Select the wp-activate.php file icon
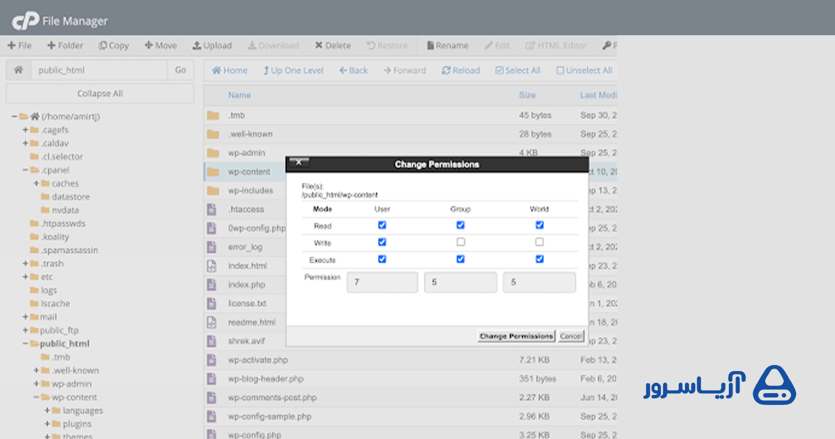Viewport: 835px width, 439px height. 211,360
